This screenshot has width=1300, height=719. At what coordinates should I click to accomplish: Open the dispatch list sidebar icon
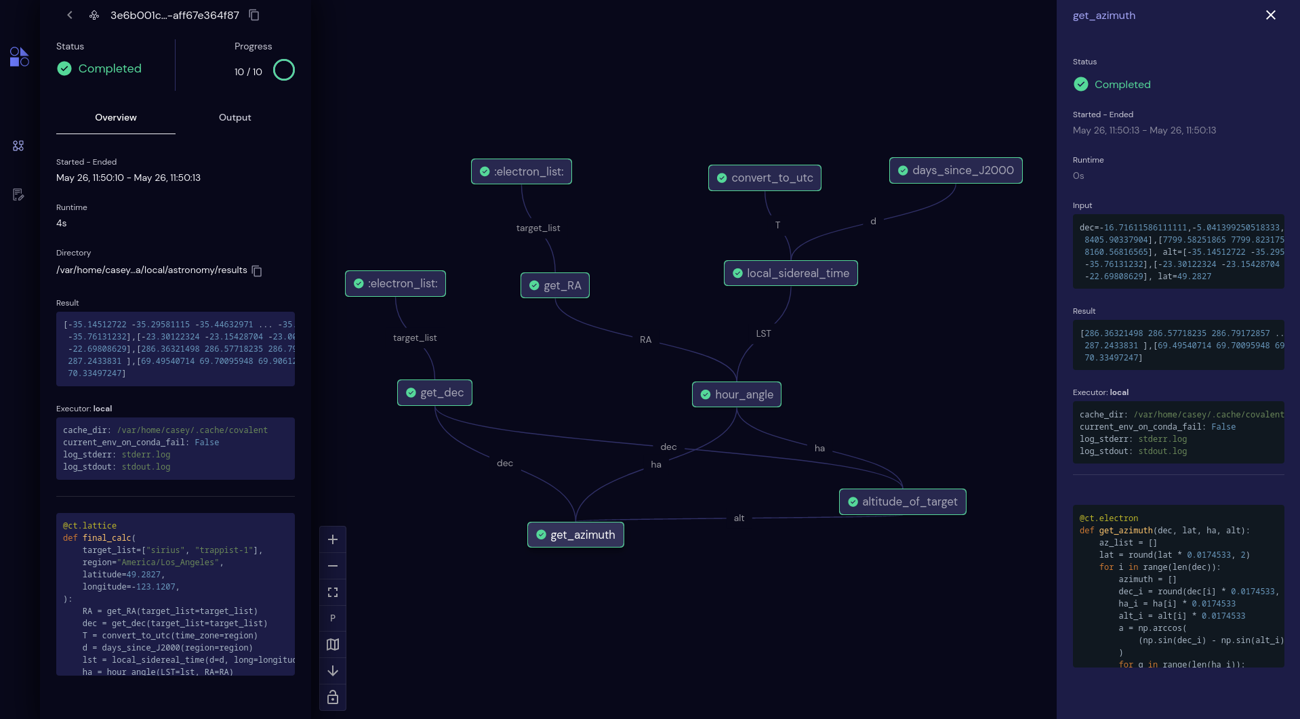(18, 145)
